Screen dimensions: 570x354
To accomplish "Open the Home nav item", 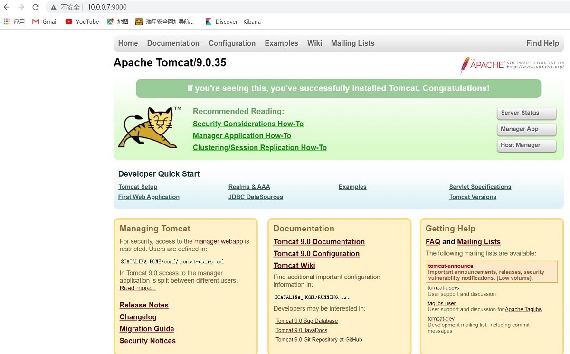I will (128, 43).
